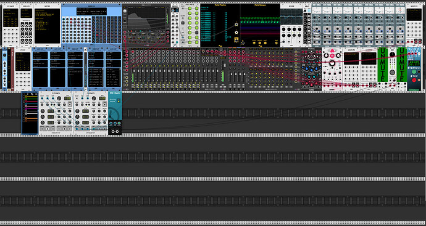Select the brown cable port in cable-color module
Viewport: 426px width, 226px height.
pyautogui.click(x=26, y=121)
